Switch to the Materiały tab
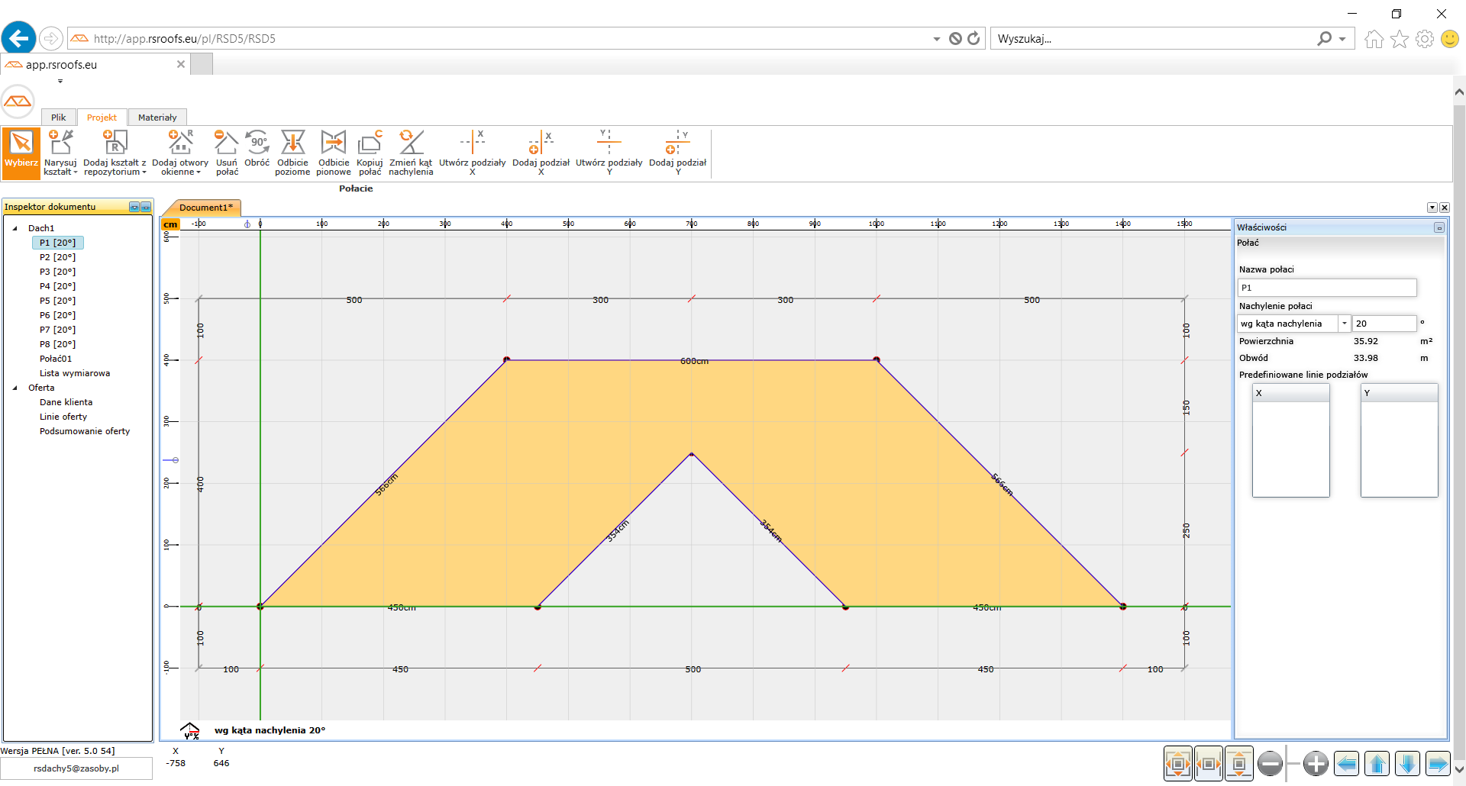This screenshot has width=1466, height=786. pyautogui.click(x=157, y=118)
